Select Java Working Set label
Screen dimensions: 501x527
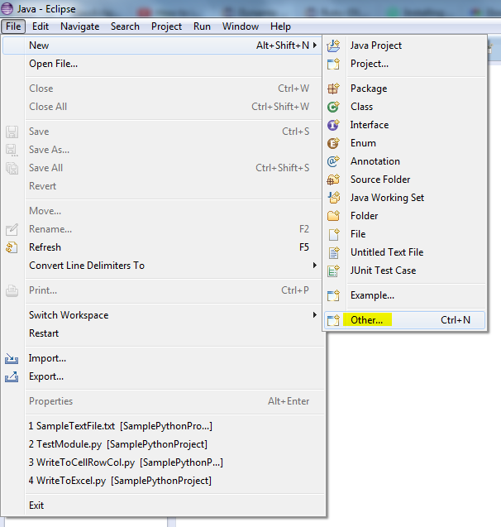(x=387, y=198)
